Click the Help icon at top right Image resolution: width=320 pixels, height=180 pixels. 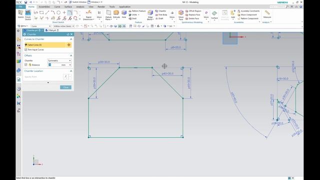(x=301, y=6)
